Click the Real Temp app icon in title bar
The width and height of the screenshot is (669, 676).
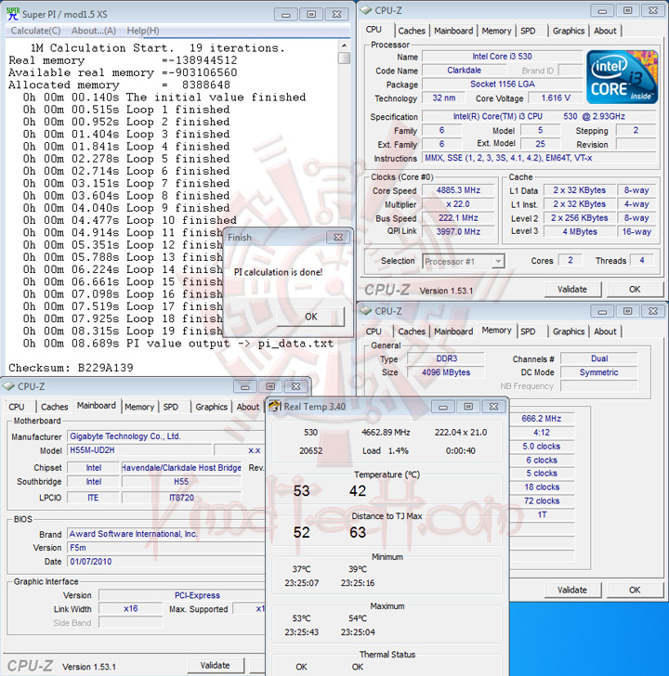point(275,406)
